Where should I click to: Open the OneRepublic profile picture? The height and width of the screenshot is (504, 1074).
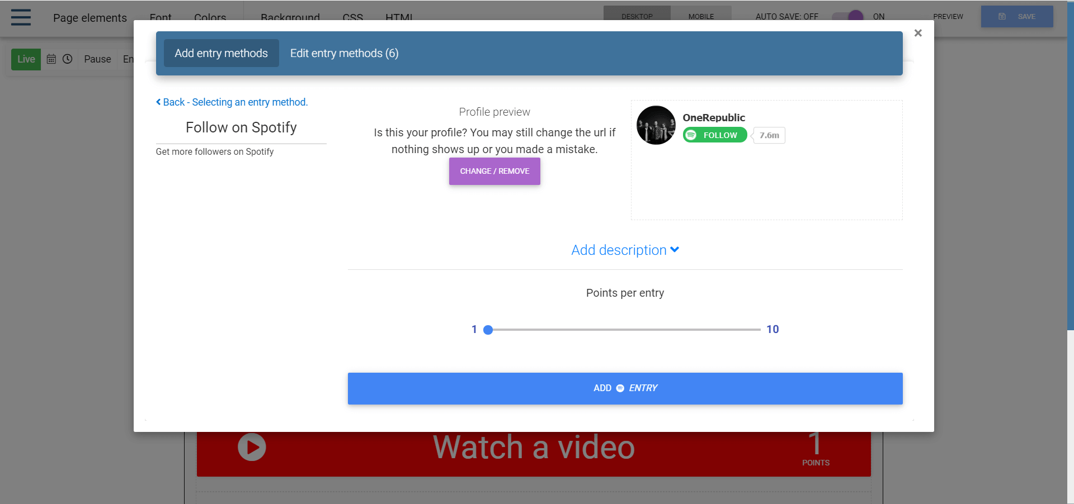(x=656, y=125)
